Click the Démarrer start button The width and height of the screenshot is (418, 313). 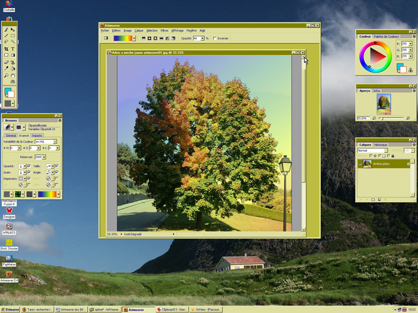[x=9, y=309]
